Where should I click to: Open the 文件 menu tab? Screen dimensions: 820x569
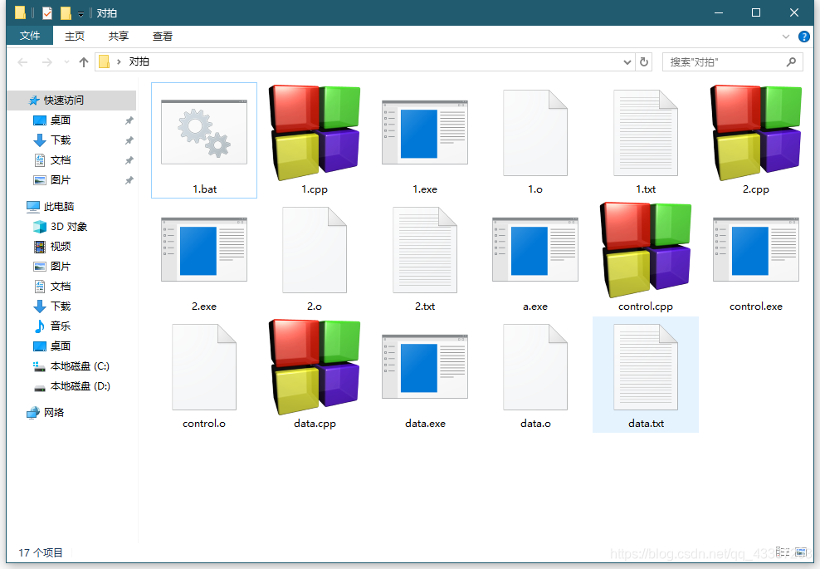pos(30,36)
